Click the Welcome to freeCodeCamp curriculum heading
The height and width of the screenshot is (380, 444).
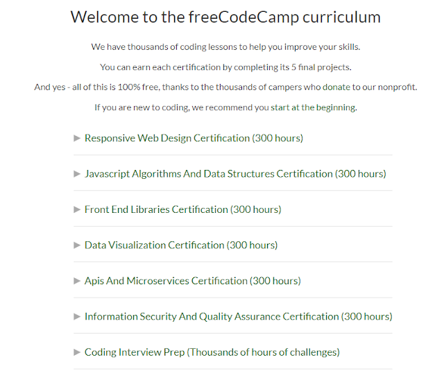(x=225, y=17)
